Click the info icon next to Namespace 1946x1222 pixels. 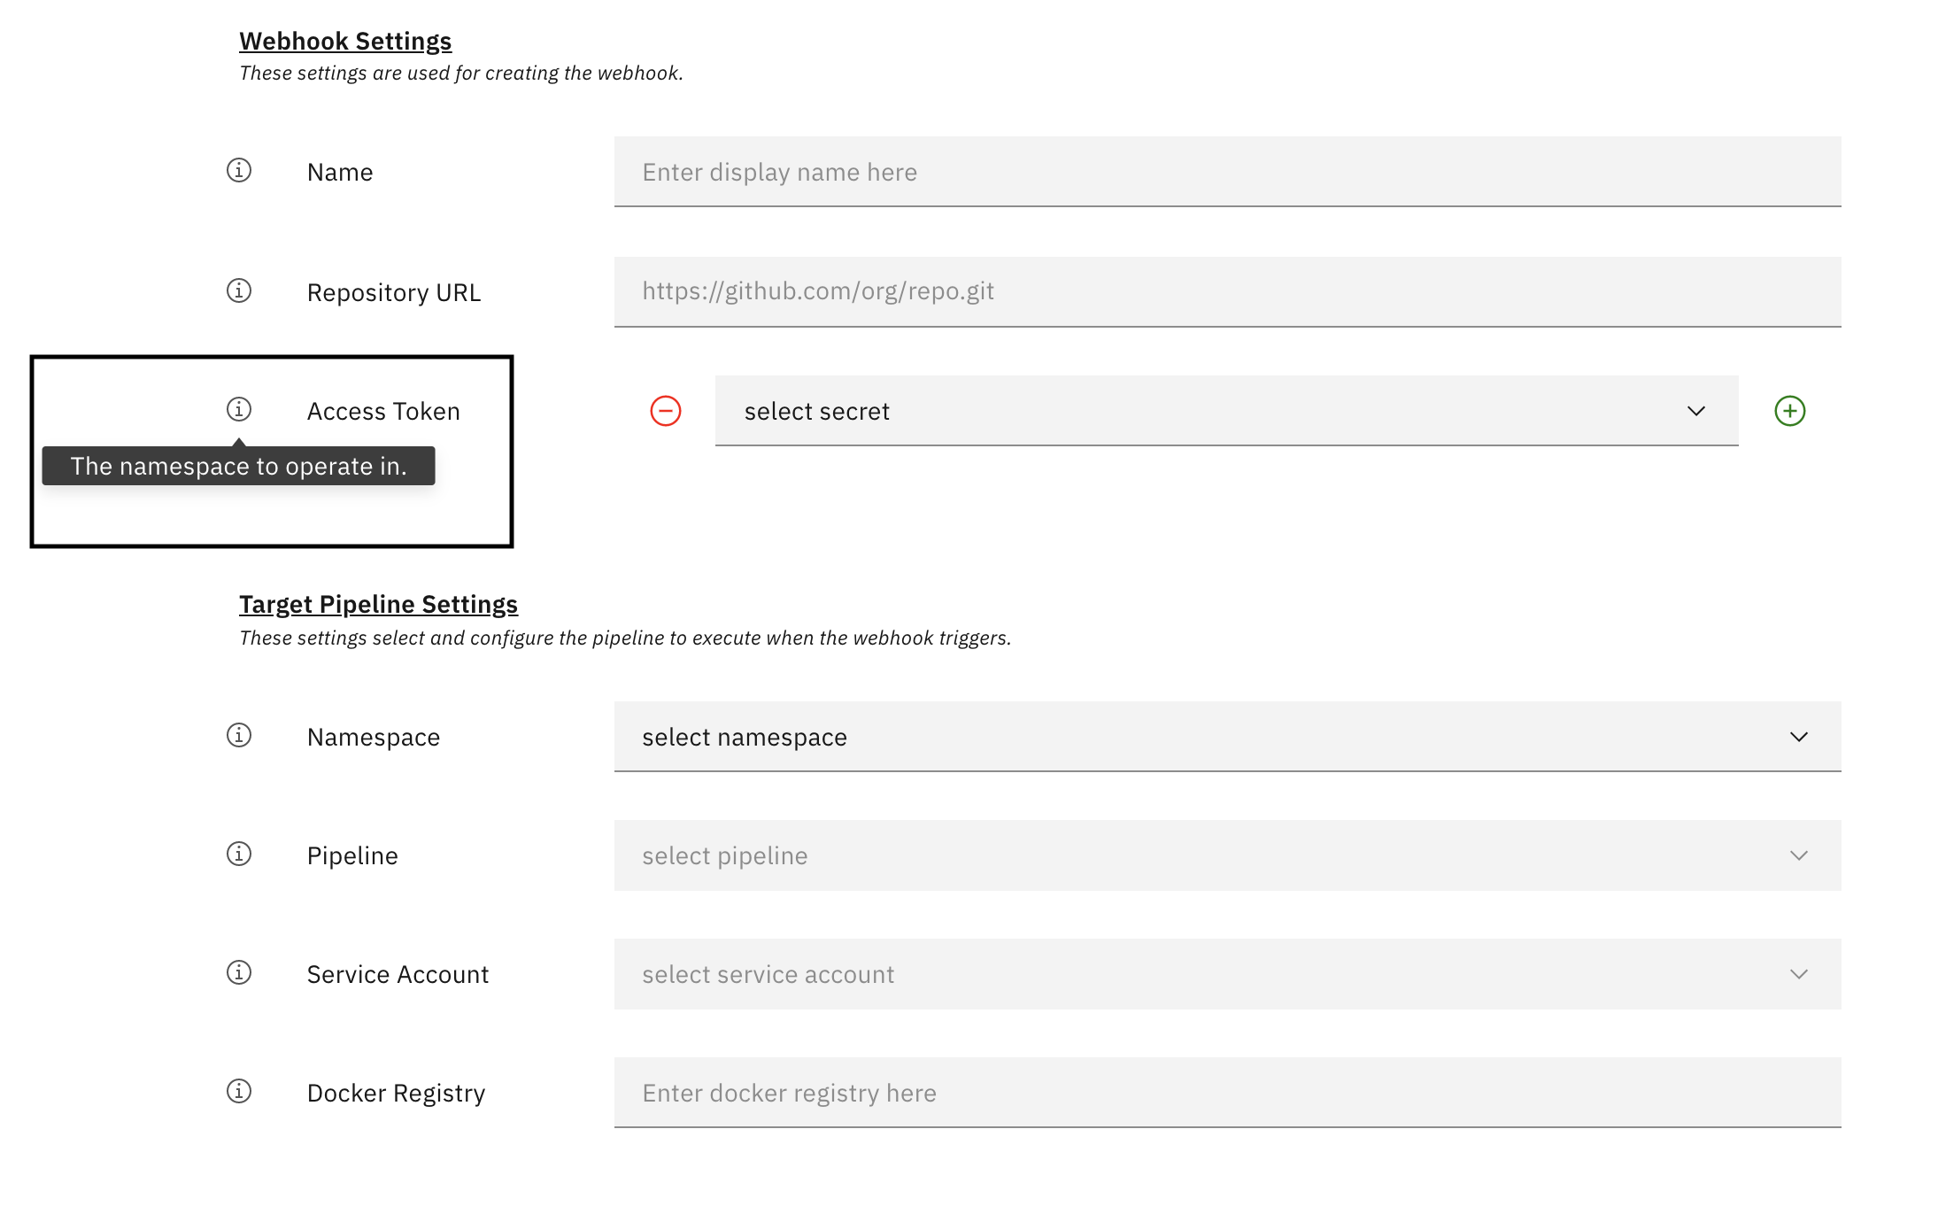[x=238, y=735]
